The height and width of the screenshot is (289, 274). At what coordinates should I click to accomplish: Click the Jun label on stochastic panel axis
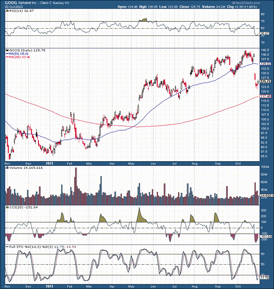pos(153,286)
